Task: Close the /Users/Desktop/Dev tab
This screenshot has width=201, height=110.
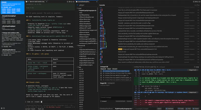Action: (97, 2)
